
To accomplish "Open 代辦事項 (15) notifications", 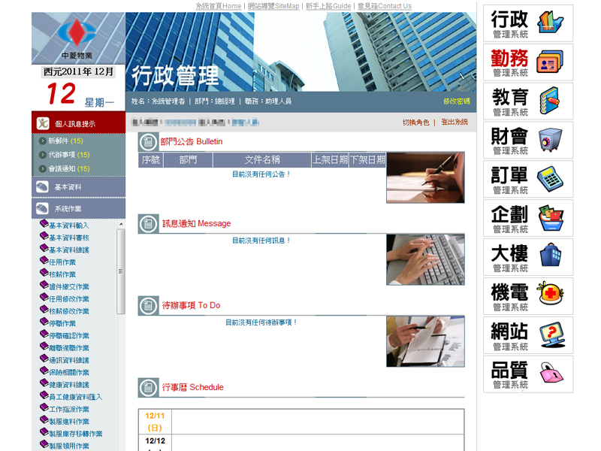I will 69,155.
